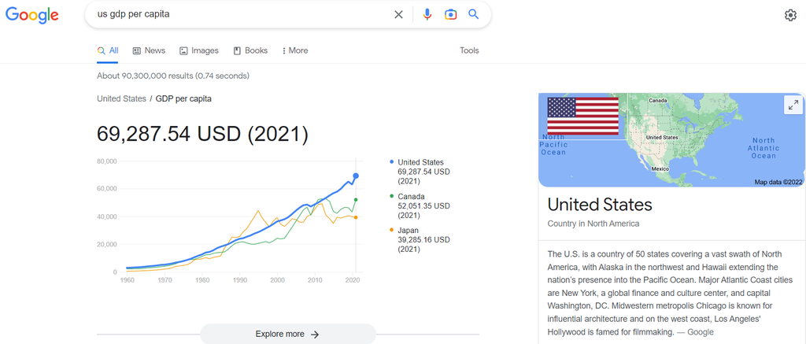Select the 2021 data point on chart
The width and height of the screenshot is (806, 344).
tap(356, 176)
